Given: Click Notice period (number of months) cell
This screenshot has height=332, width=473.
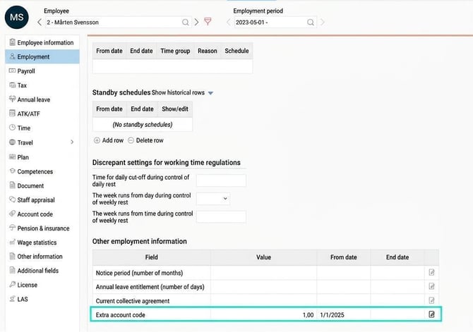Looking at the screenshot, I should [x=152, y=273].
